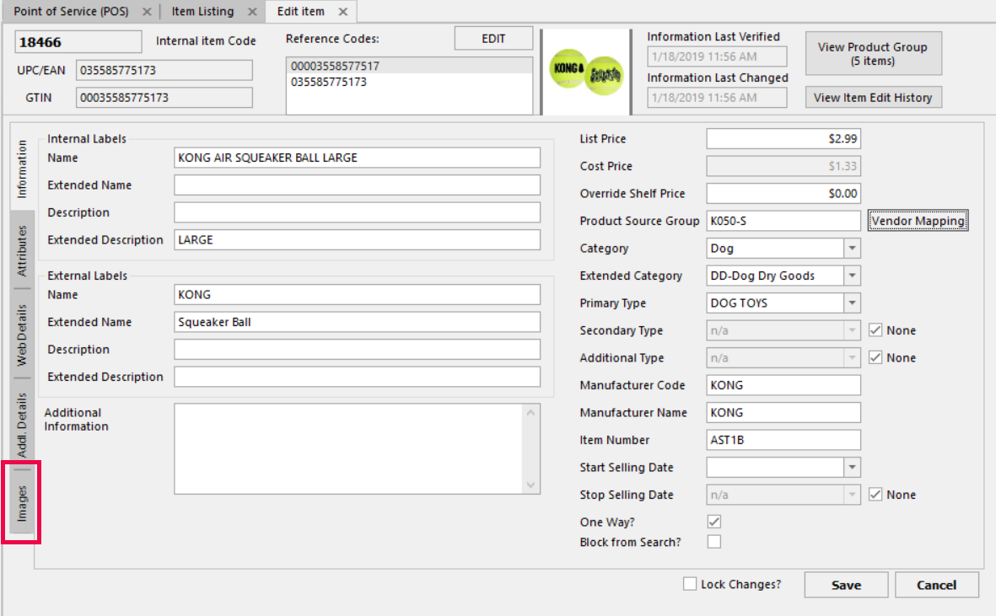Click the Internal Labels Extended Name field
996x616 pixels.
(x=357, y=185)
